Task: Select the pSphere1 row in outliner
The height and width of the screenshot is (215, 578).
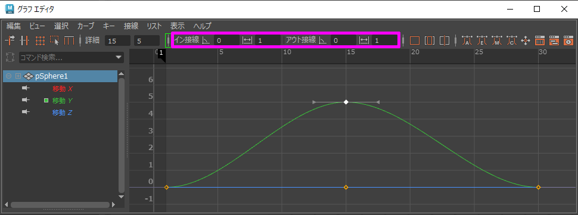Action: click(60, 76)
